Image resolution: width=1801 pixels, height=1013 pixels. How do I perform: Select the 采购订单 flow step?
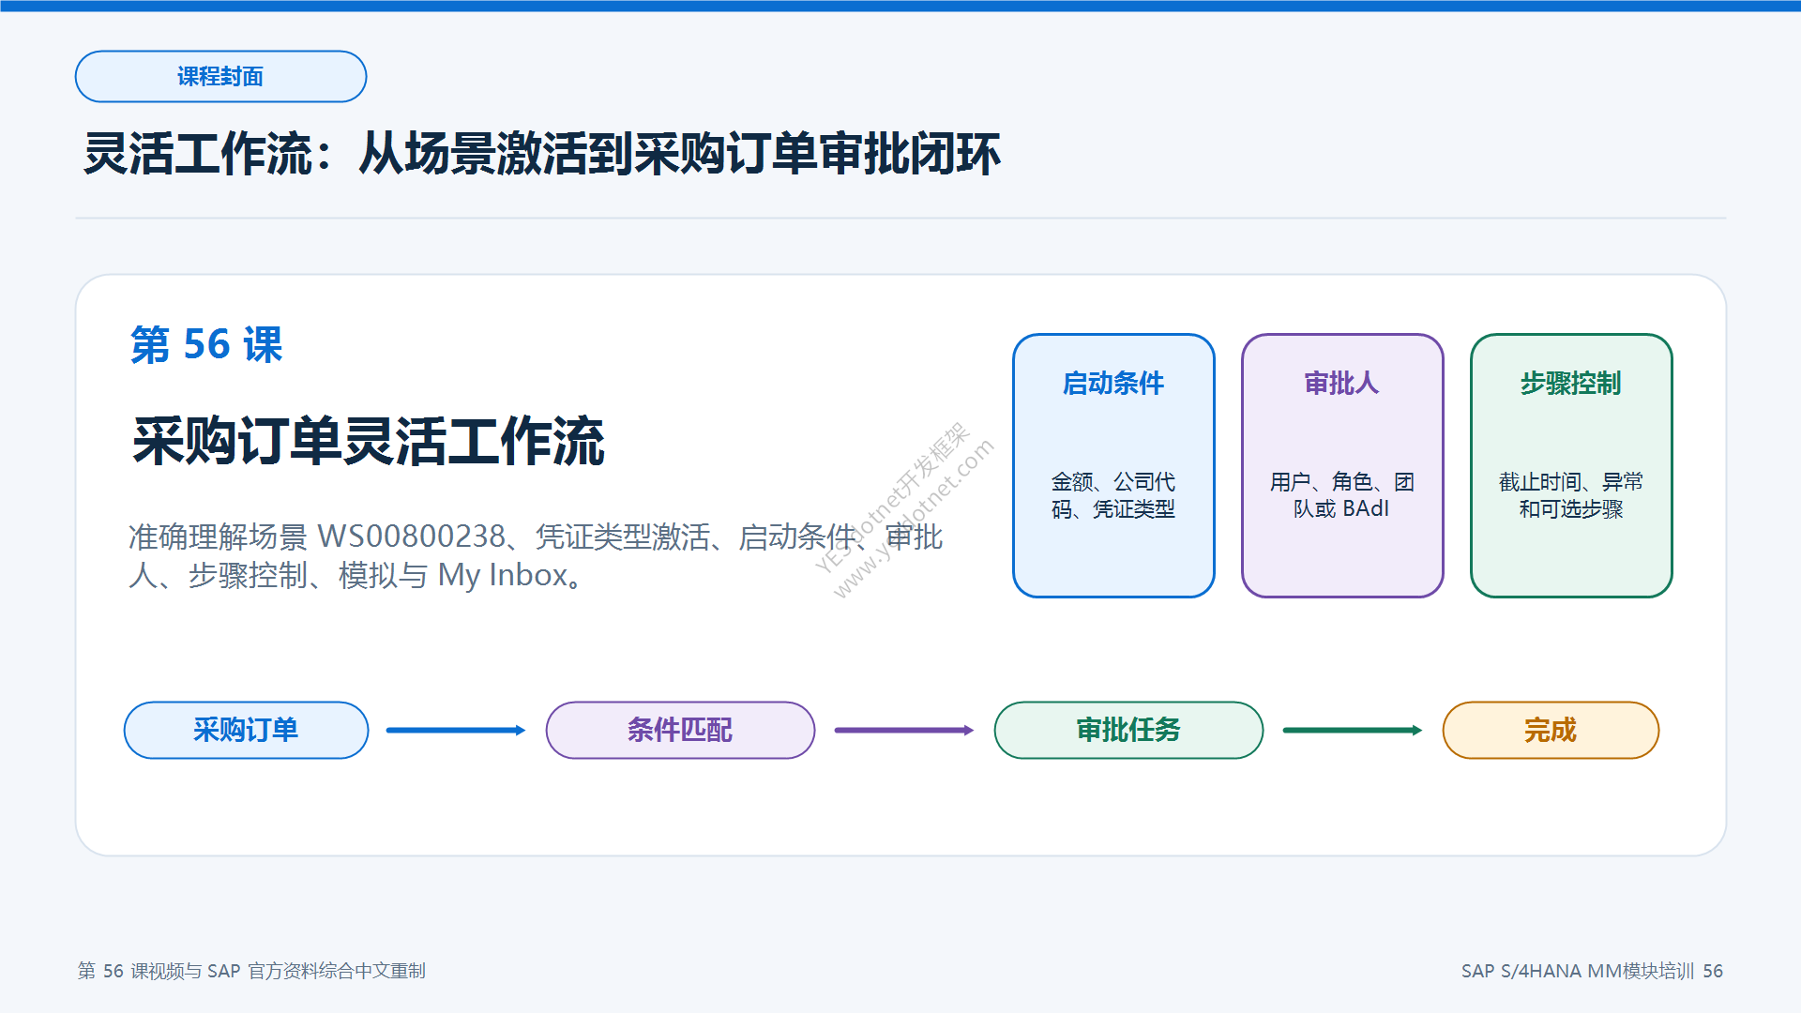coord(246,730)
